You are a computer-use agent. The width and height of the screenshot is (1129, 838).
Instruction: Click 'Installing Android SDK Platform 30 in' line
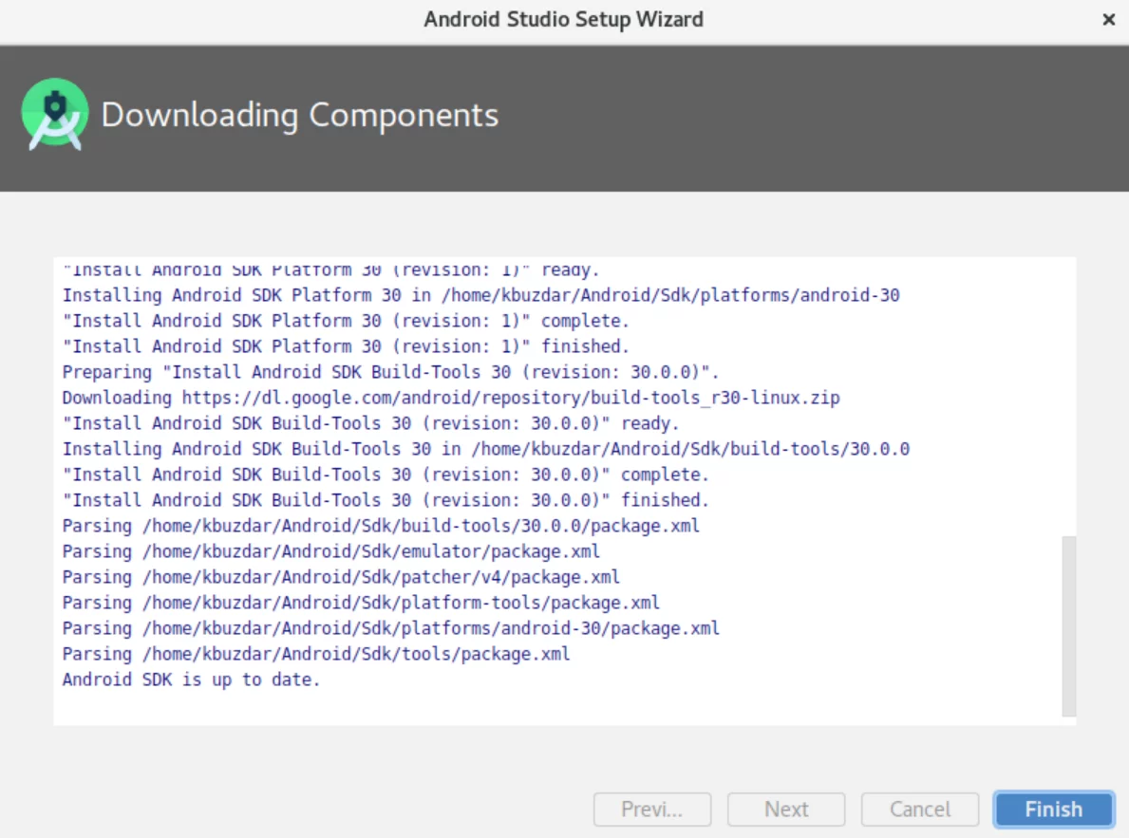pyautogui.click(x=480, y=295)
